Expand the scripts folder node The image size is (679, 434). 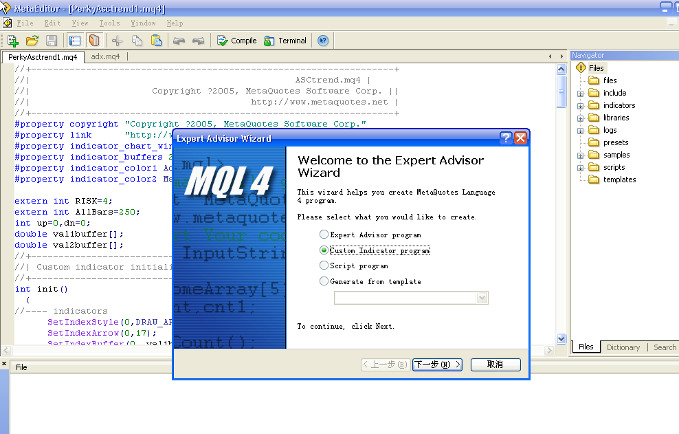(x=580, y=169)
